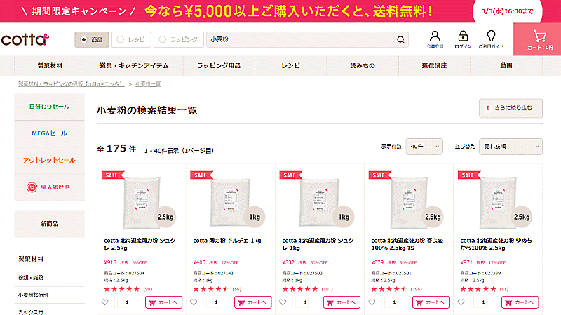The height and width of the screenshot is (315, 561).
Task: Open the 並び替え sort dropdown
Action: (x=511, y=146)
